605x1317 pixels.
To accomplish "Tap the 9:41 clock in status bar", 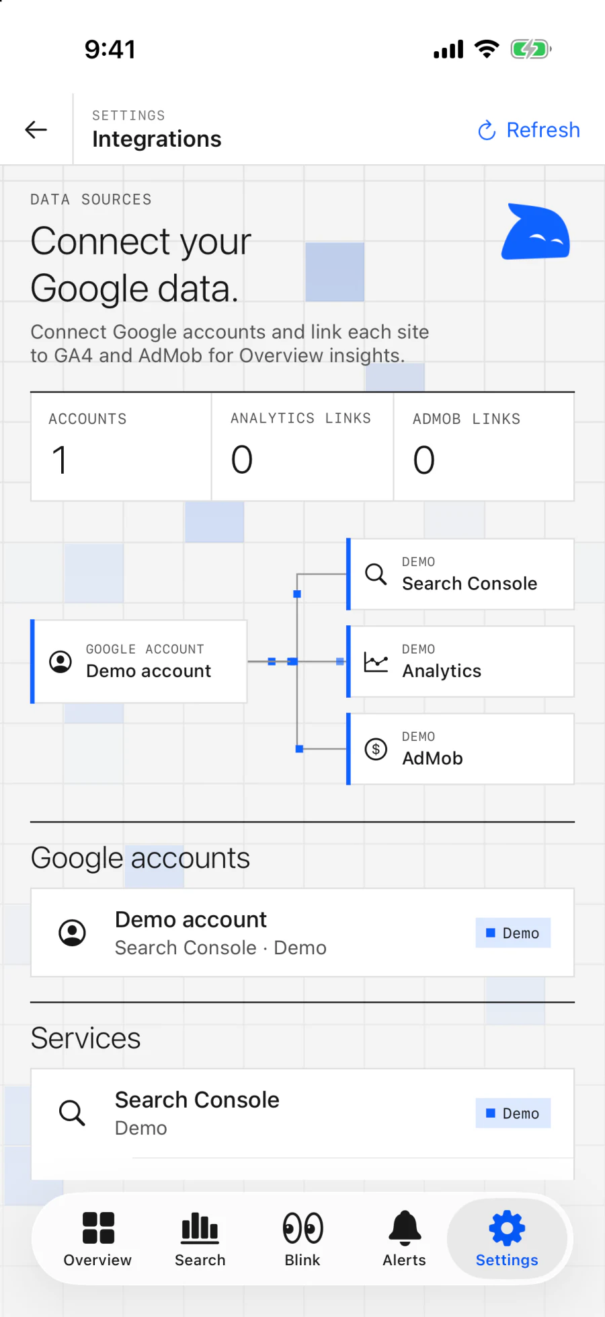I will click(x=110, y=49).
